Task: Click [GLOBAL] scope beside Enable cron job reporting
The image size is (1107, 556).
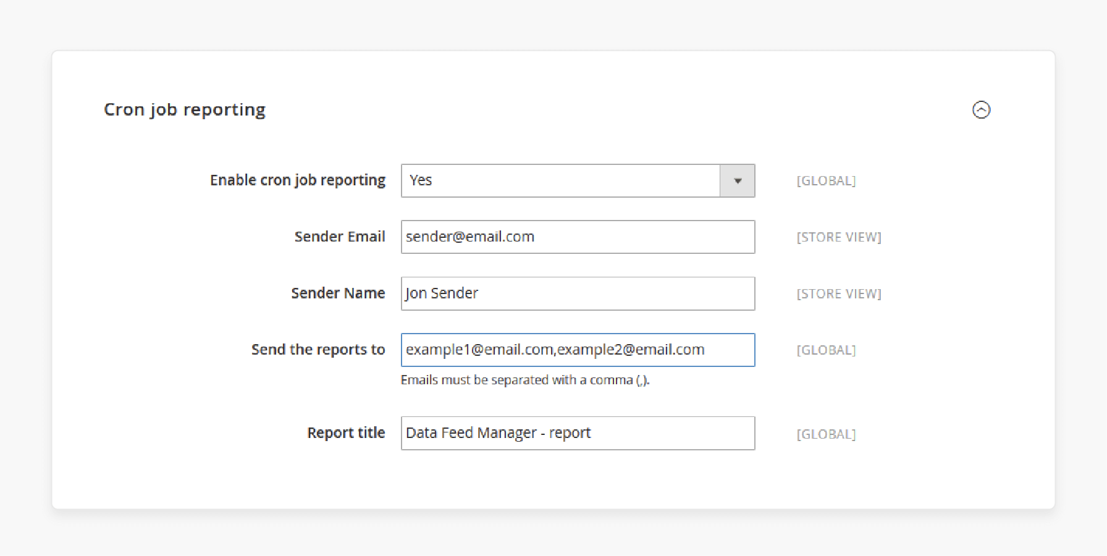Action: point(826,181)
